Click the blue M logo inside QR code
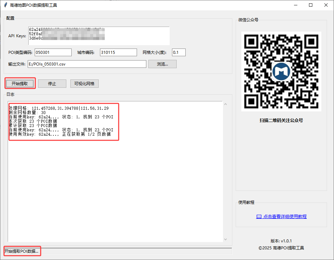This screenshot has width=334, height=260. coord(281,71)
